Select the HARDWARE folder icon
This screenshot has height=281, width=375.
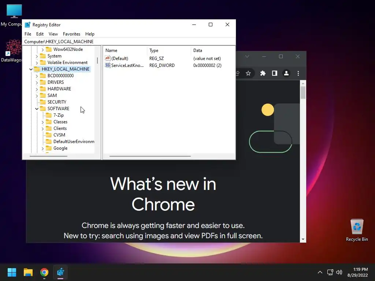tap(43, 89)
